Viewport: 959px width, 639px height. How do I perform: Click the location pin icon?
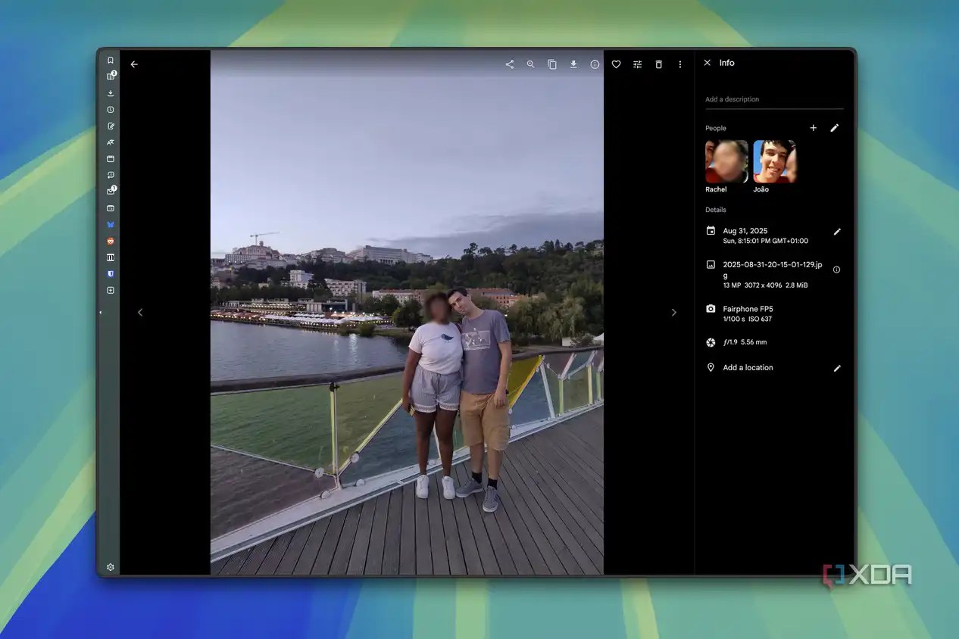click(711, 367)
